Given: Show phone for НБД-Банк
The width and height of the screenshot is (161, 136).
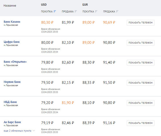Looking at the screenshot, I should click(x=141, y=103).
